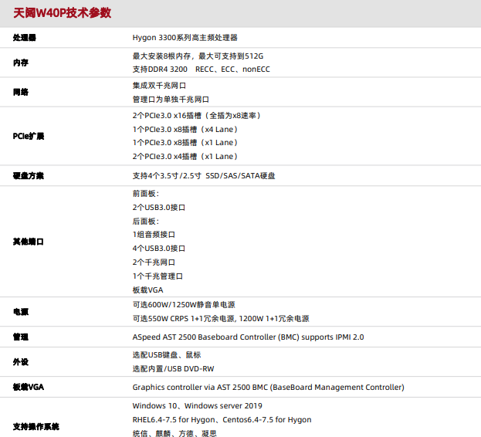Click the '网络' row label
The image size is (481, 437).
tap(21, 92)
